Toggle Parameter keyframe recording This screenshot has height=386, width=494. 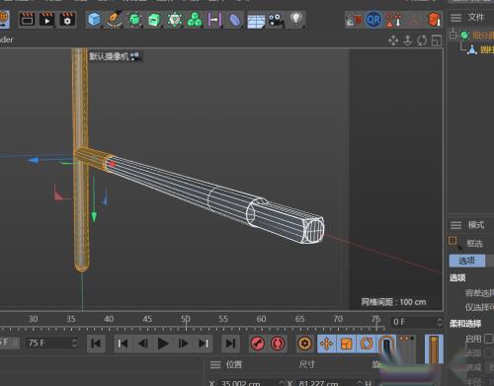pyautogui.click(x=386, y=344)
